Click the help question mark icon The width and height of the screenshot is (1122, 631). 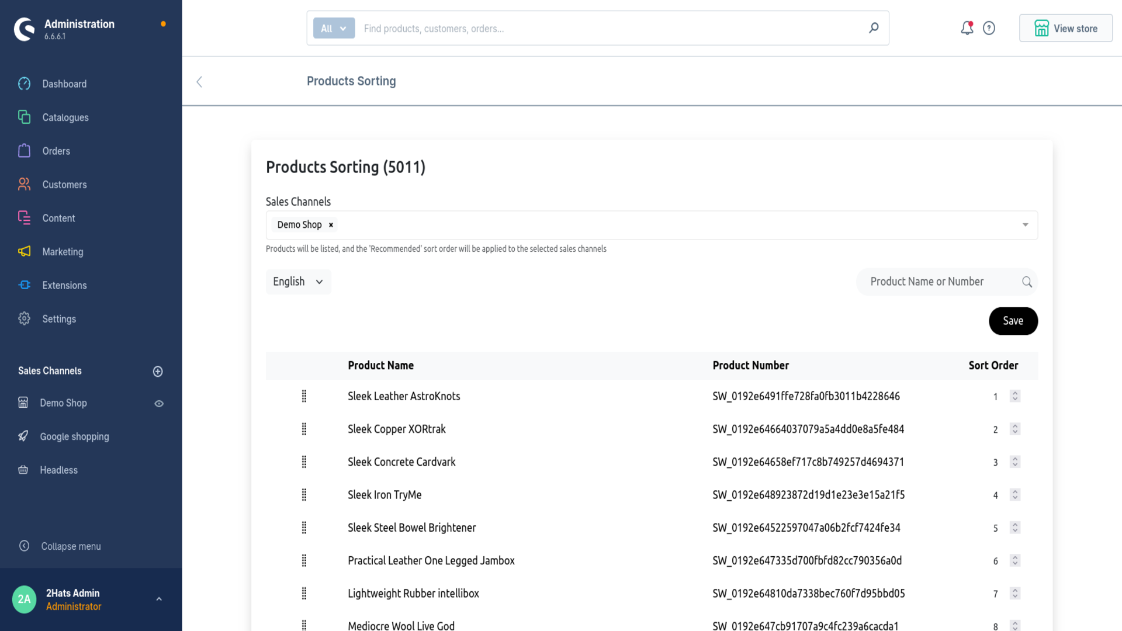coord(989,29)
